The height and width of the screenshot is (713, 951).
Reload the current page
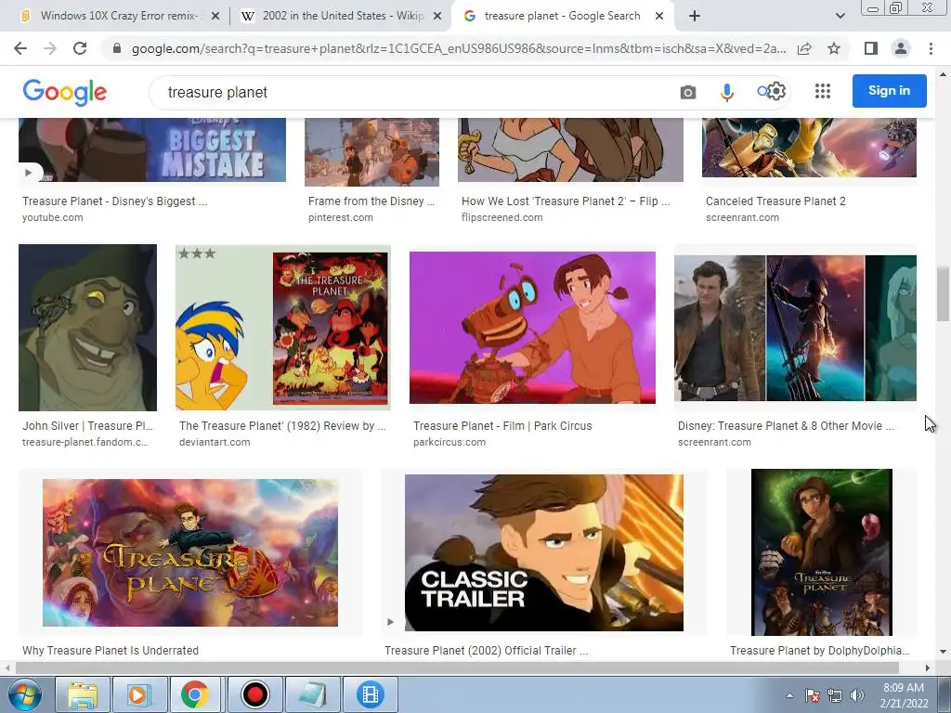point(80,48)
